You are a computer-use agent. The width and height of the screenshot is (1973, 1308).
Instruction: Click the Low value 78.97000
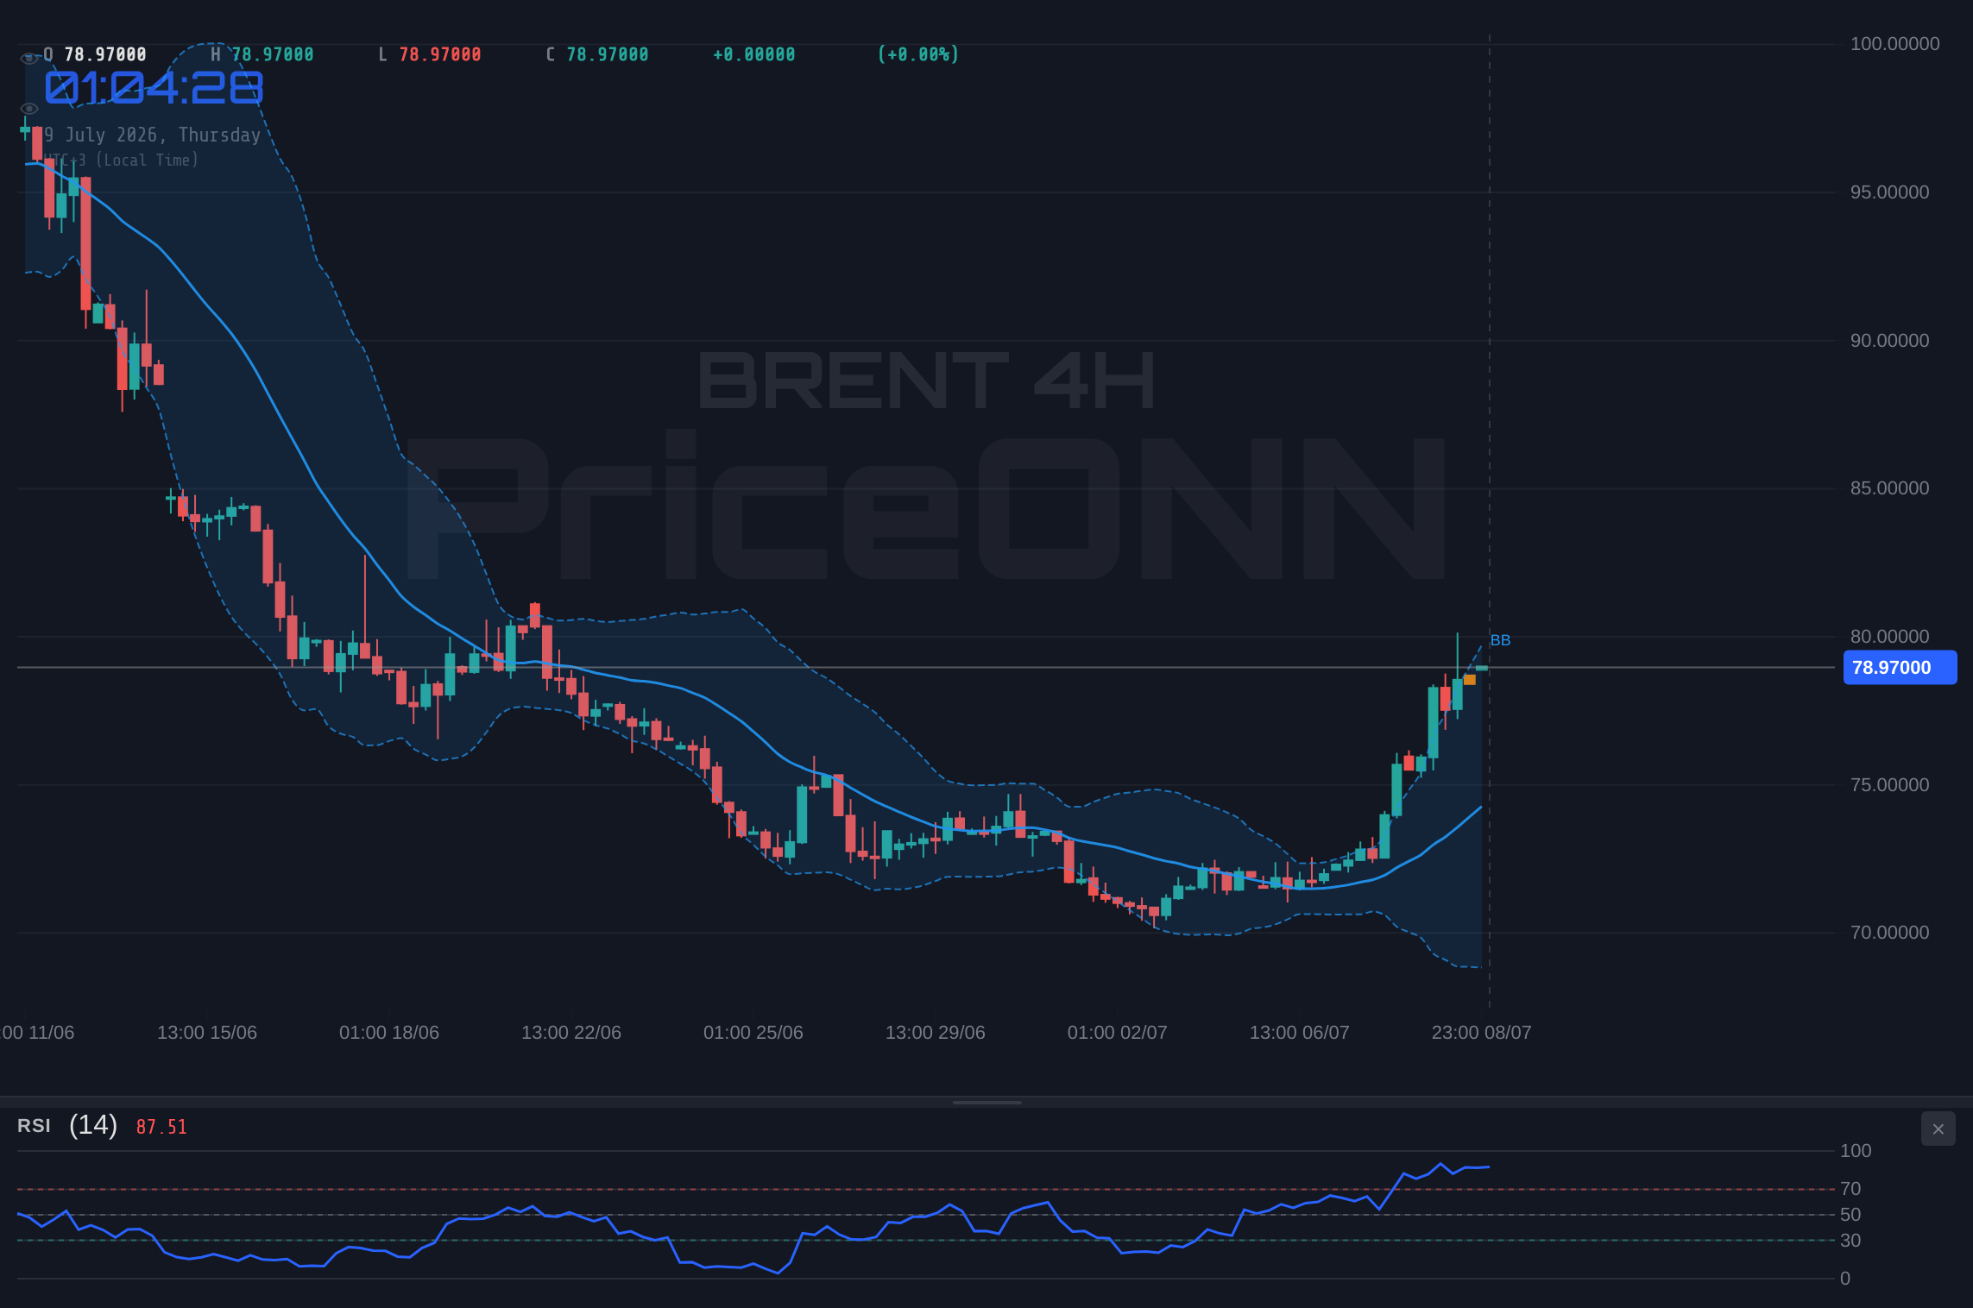pyautogui.click(x=440, y=54)
